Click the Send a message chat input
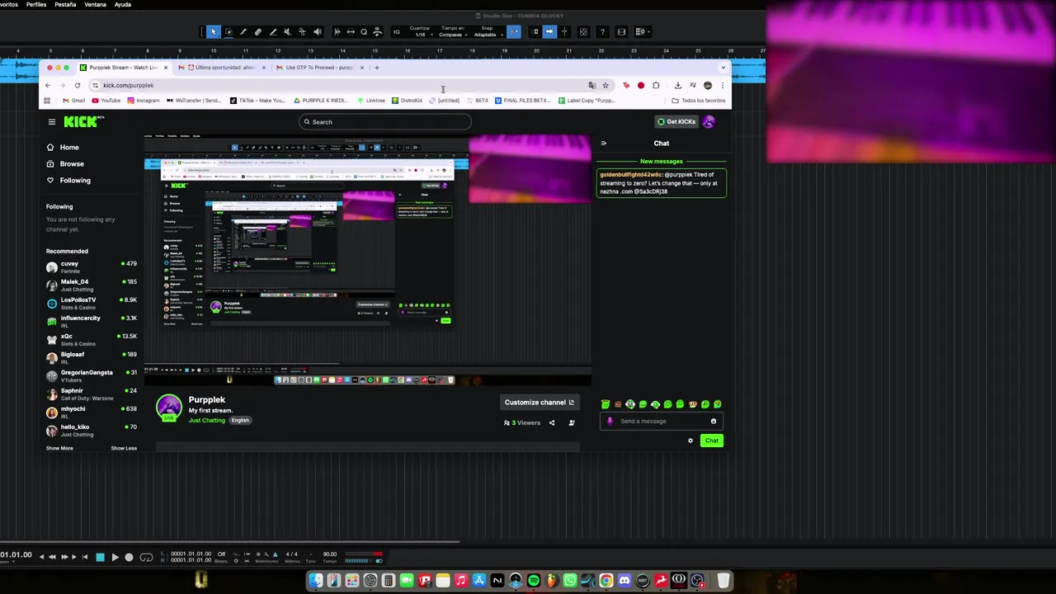Image resolution: width=1056 pixels, height=594 pixels. [x=660, y=421]
